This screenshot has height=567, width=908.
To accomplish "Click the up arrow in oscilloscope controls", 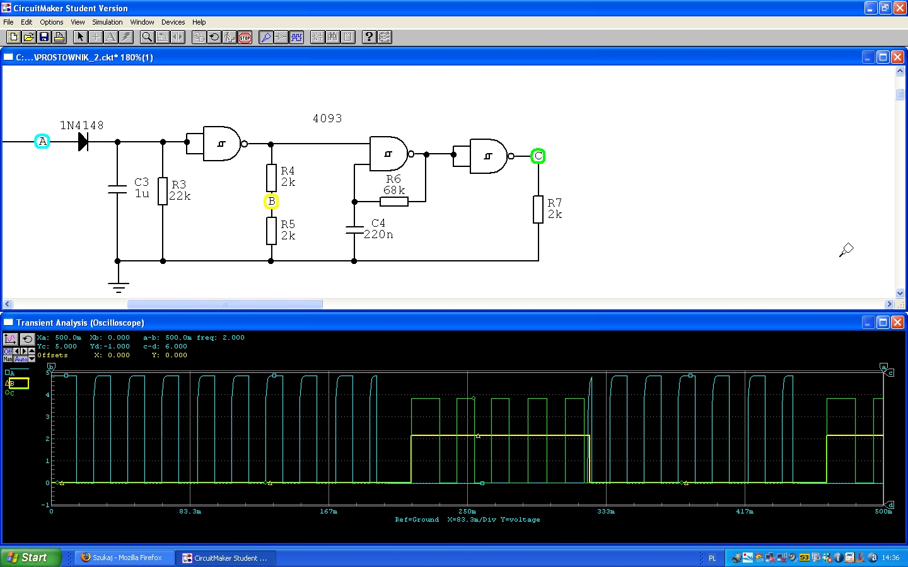I will tap(32, 351).
